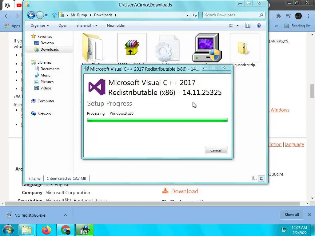315x236 pixels.
Task: Expand hidden bookmarks chevron in Chrome
Action: pyautogui.click(x=277, y=26)
